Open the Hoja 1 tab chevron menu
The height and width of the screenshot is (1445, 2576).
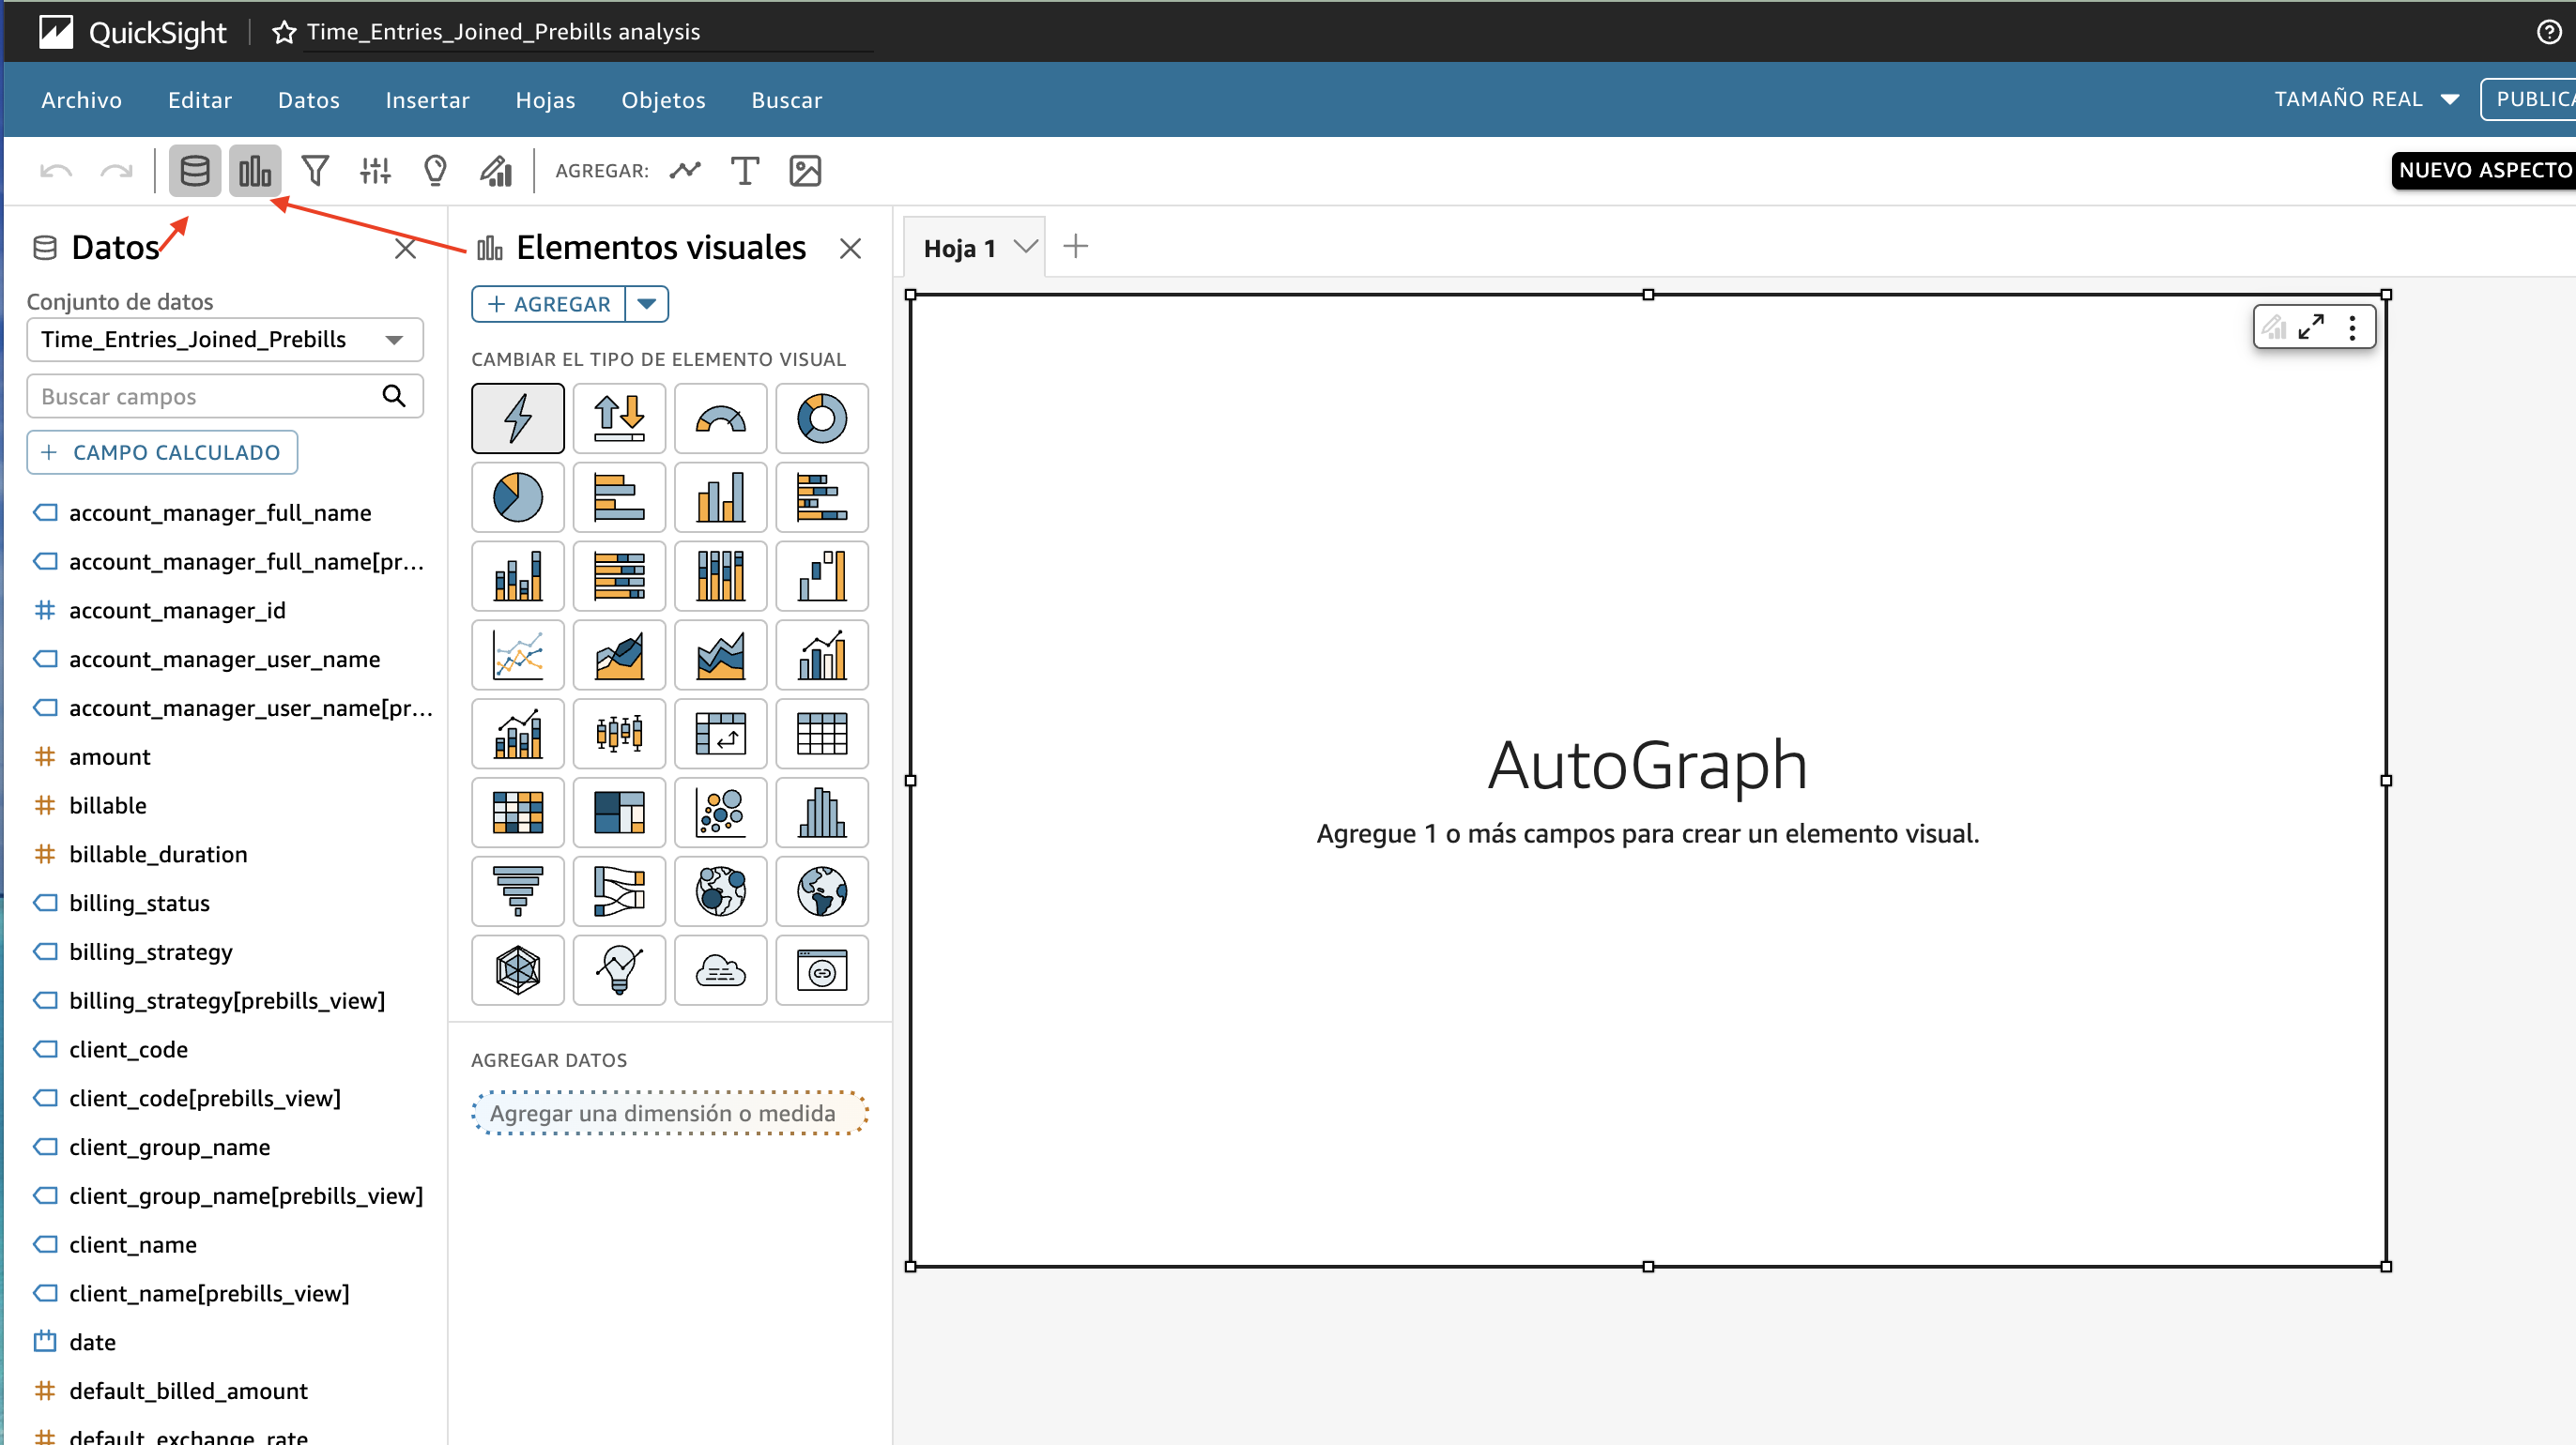(1025, 247)
